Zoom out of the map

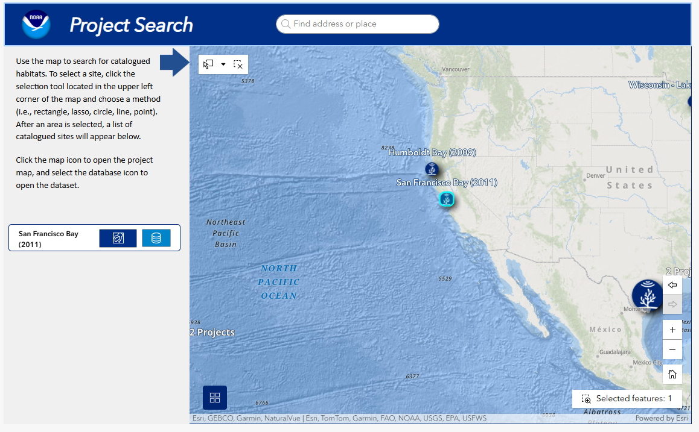point(672,349)
